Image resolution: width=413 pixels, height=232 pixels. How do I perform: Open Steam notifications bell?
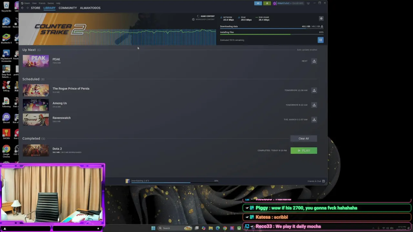267,3
